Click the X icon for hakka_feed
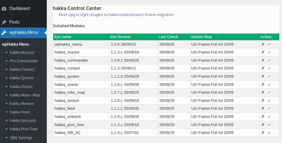282x143 pixels. tap(263, 108)
